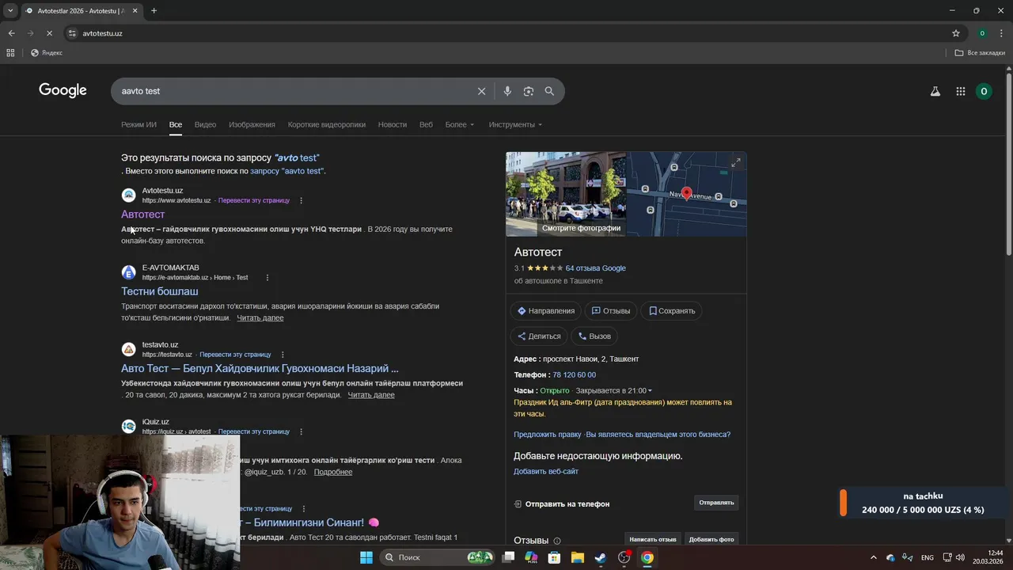
Task: Open the tab search dropdown arrow
Action: coord(10,10)
